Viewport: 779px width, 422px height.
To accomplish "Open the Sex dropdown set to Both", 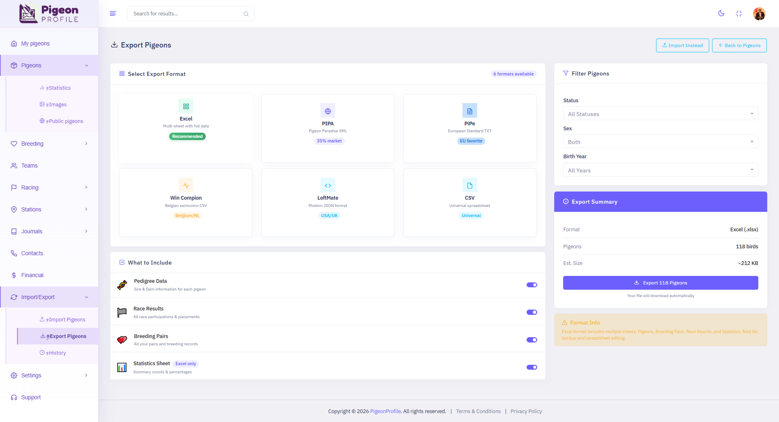I will [660, 142].
